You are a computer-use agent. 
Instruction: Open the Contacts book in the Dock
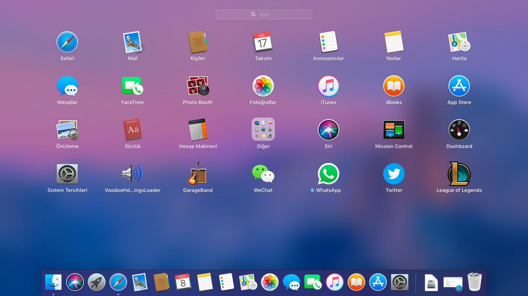coord(162,283)
